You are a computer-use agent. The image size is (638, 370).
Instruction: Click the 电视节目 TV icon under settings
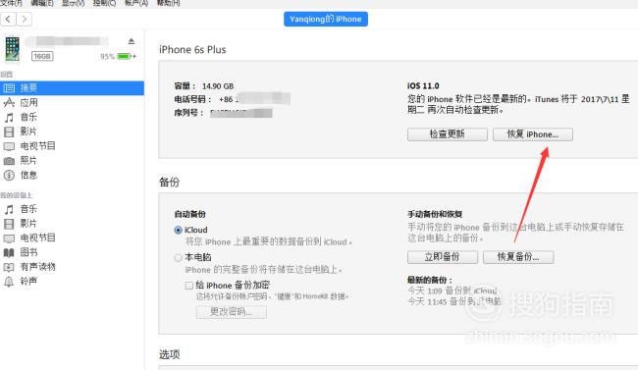pos(9,146)
